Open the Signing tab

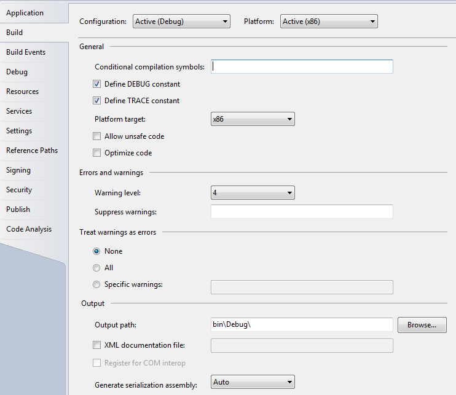click(x=18, y=170)
